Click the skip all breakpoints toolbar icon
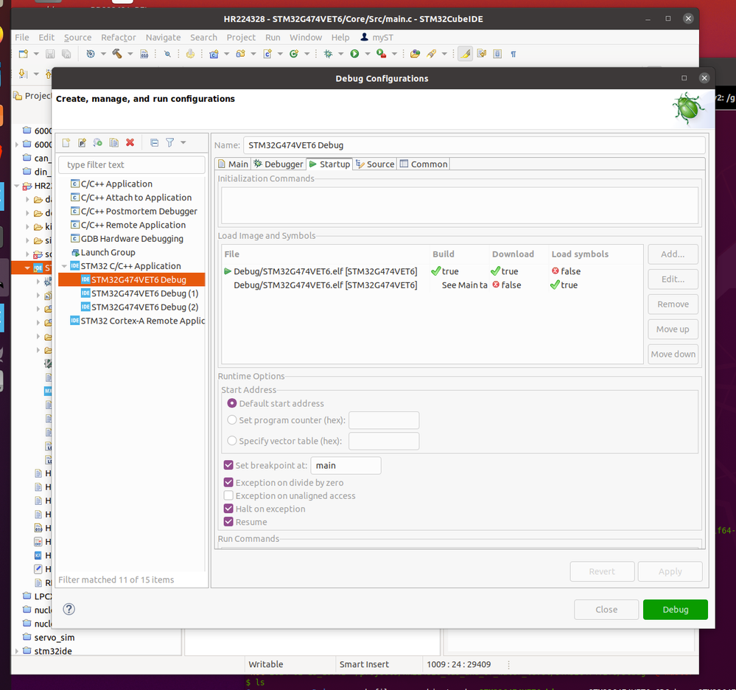The height and width of the screenshot is (690, 736). [167, 54]
